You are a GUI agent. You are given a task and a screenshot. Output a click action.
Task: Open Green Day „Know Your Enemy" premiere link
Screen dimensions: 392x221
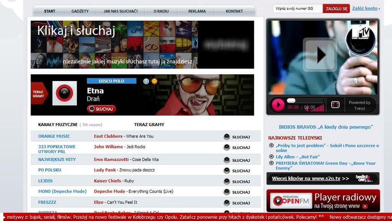[325, 166]
